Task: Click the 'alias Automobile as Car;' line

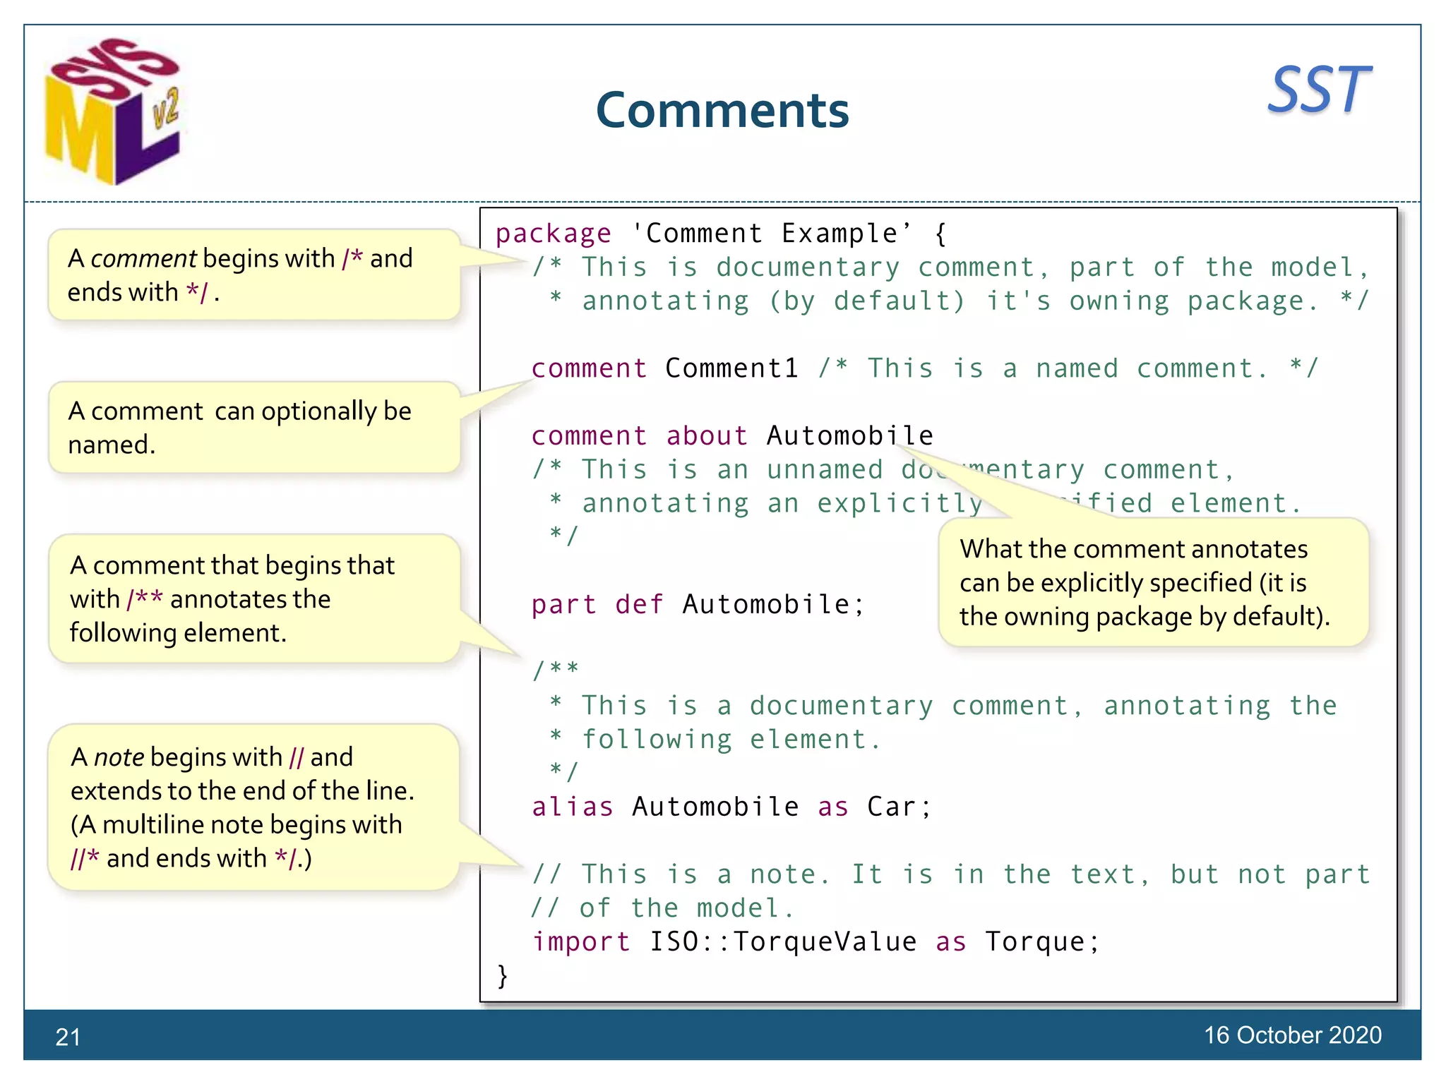Action: click(x=731, y=807)
